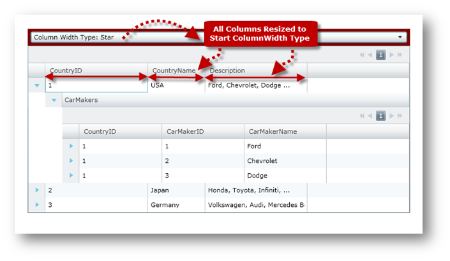The height and width of the screenshot is (261, 450).
Task: Sort by the CarMakerName column header
Action: 273,131
